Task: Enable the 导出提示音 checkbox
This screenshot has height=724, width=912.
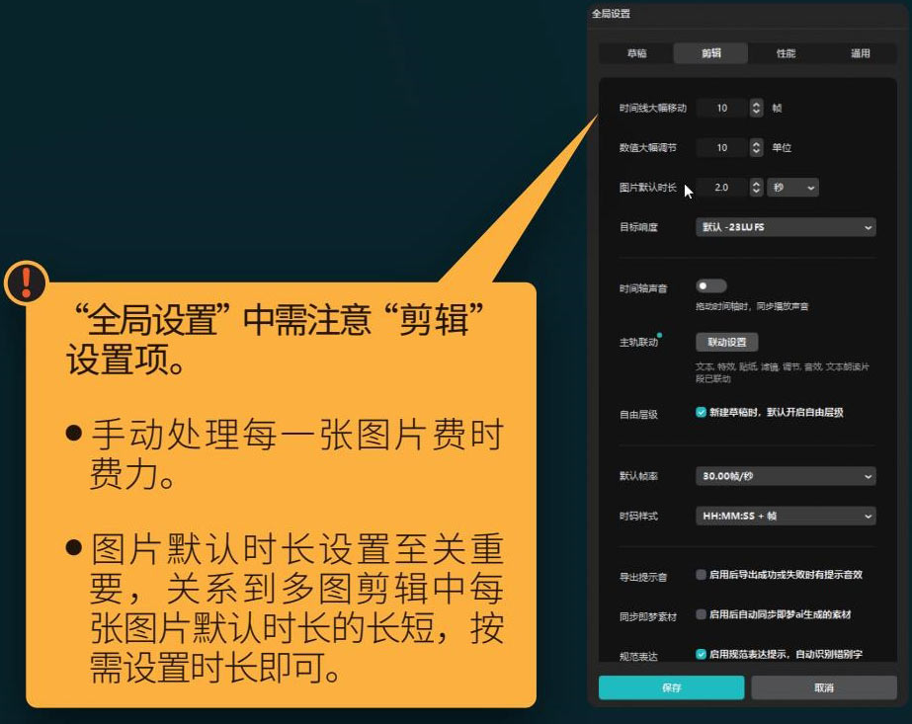Action: 701,574
